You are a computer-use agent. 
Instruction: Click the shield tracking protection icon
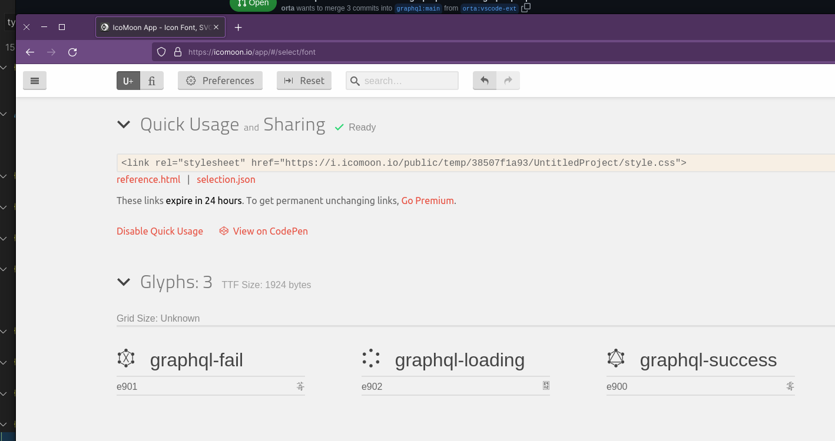tap(161, 52)
